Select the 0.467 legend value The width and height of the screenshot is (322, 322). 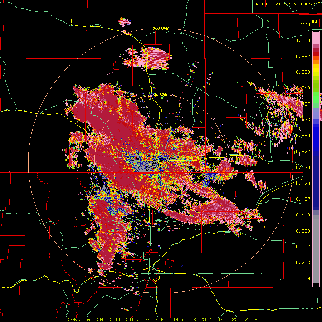pos(303,199)
